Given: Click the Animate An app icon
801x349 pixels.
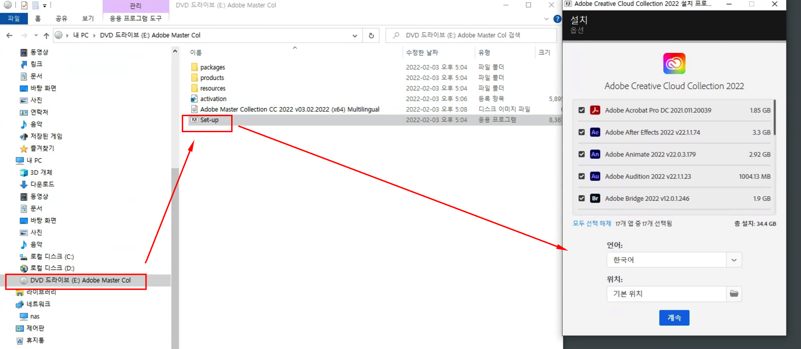Looking at the screenshot, I should [x=595, y=154].
